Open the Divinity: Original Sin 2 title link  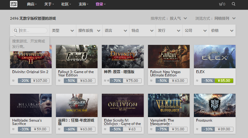[x=30, y=72]
